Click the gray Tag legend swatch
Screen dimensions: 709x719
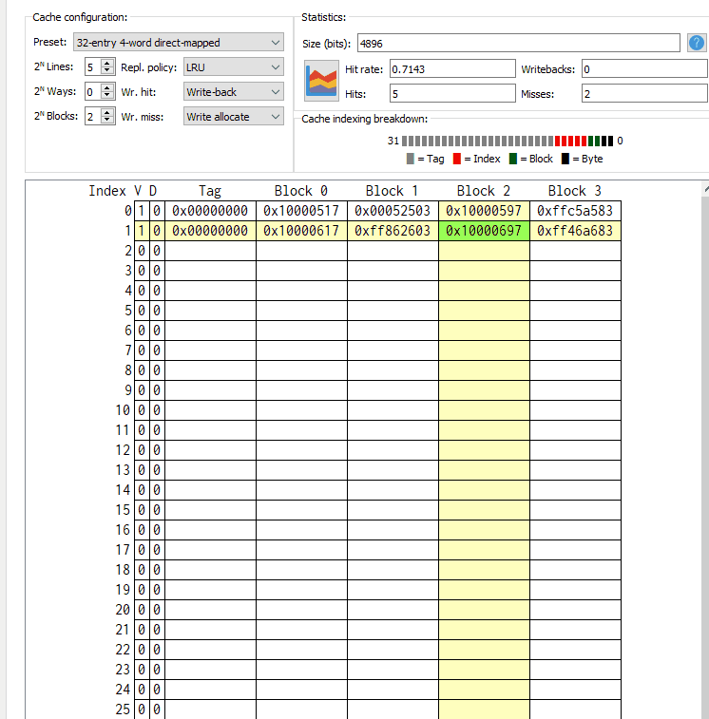click(x=411, y=159)
